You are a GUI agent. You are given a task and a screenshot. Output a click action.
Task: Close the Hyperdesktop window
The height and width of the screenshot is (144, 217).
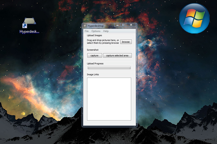tap(131, 25)
